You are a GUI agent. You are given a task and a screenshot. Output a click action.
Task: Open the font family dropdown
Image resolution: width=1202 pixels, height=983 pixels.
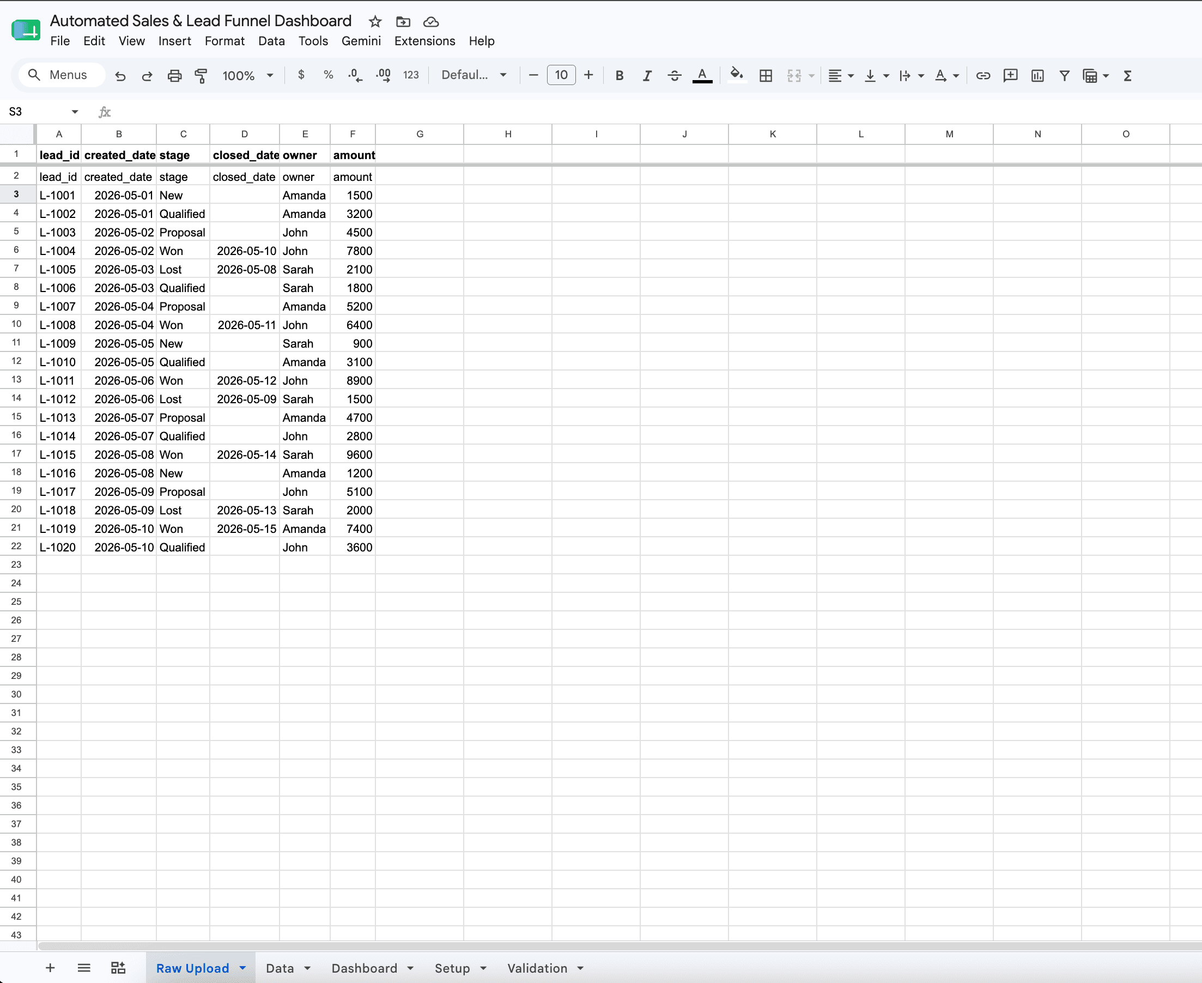click(474, 75)
